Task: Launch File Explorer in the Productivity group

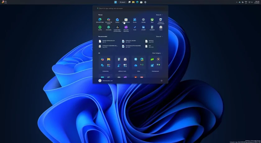Action: (x=108, y=59)
